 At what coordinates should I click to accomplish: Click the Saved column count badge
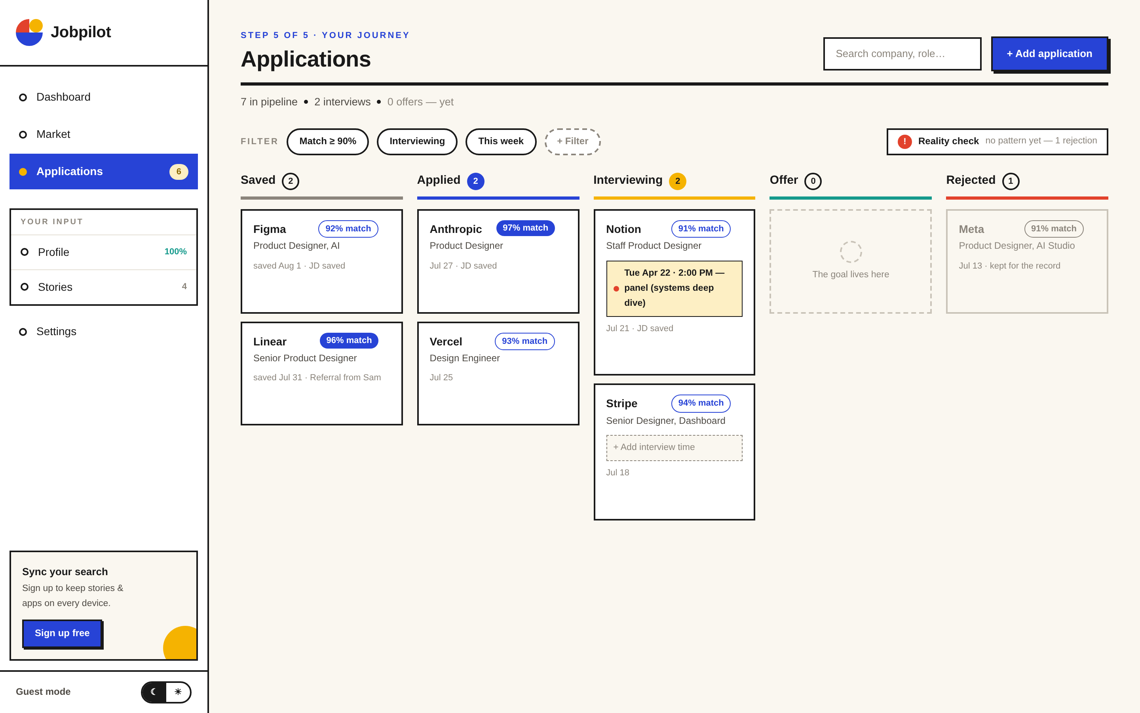pyautogui.click(x=290, y=181)
